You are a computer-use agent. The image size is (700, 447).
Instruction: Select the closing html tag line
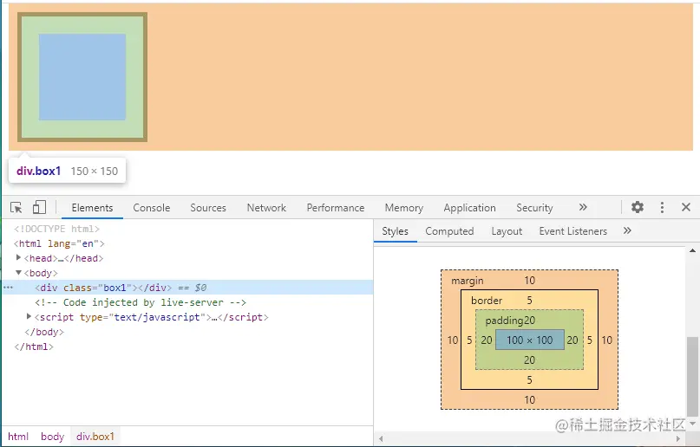[34, 347]
